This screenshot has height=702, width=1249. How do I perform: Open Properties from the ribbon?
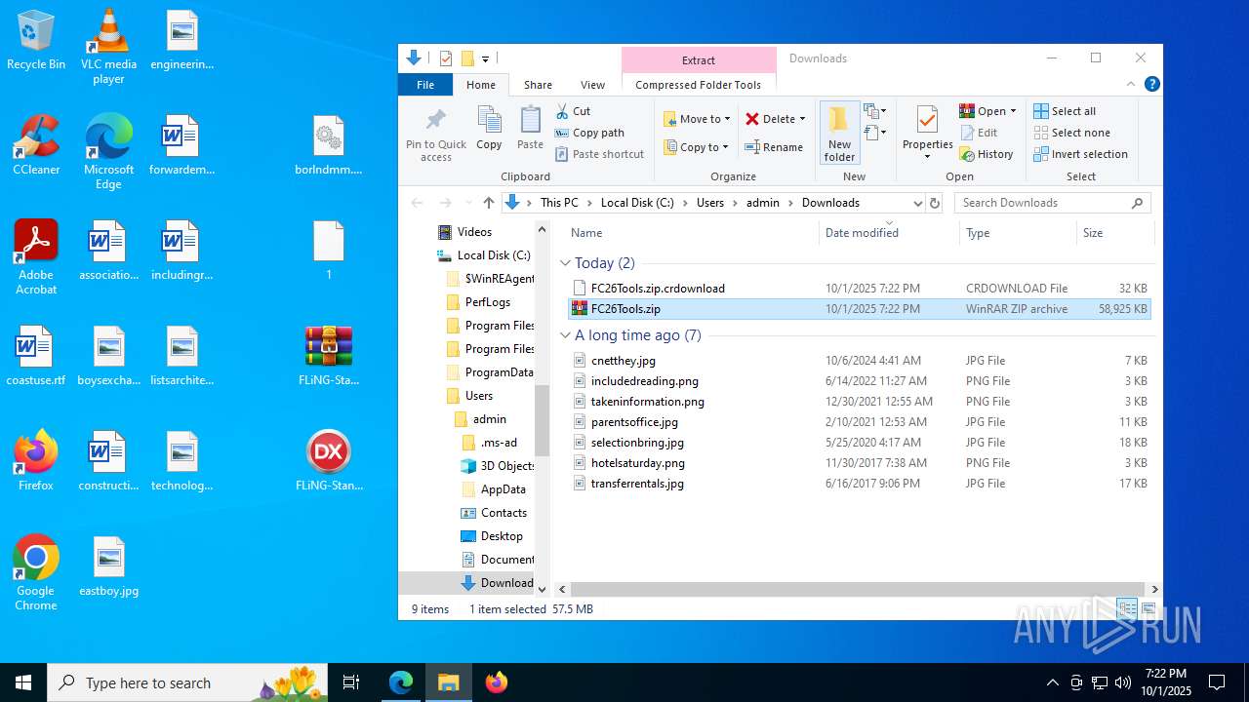(927, 133)
